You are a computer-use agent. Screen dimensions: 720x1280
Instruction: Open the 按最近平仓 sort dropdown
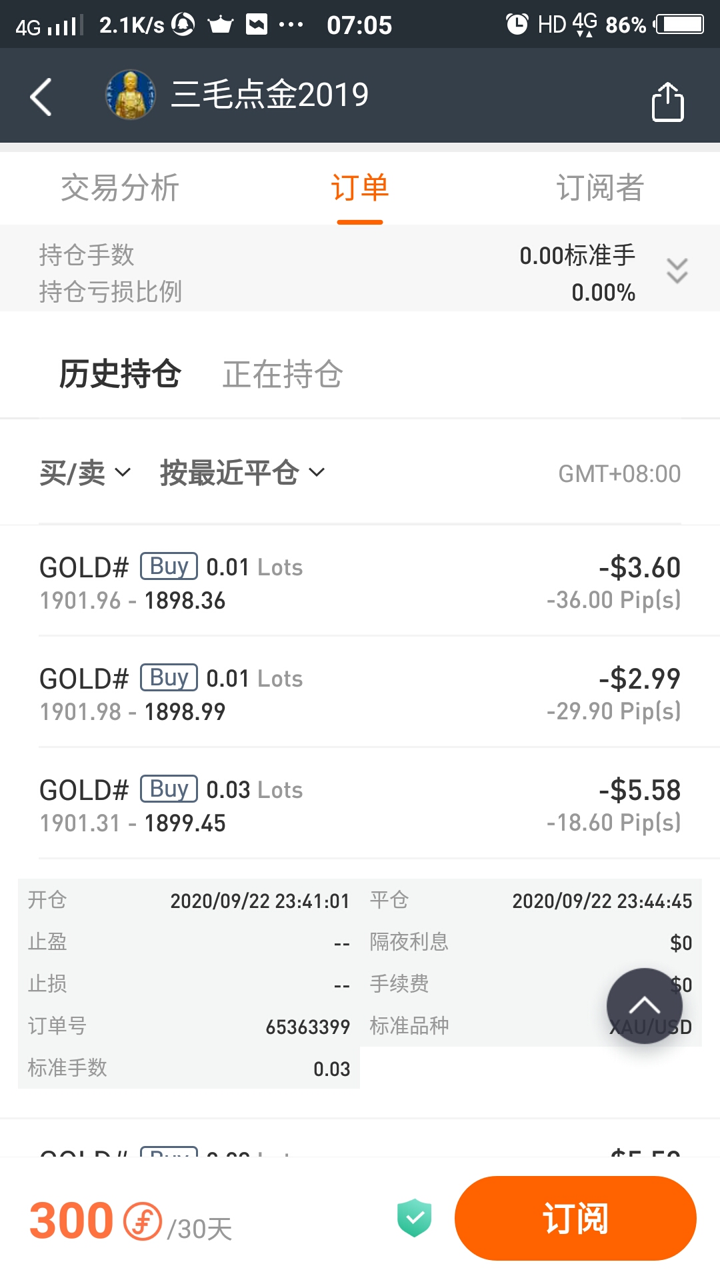coord(243,473)
